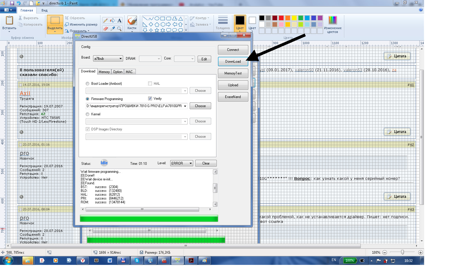
Task: Open the Board dropdown showing a7lbub
Action: (108, 59)
